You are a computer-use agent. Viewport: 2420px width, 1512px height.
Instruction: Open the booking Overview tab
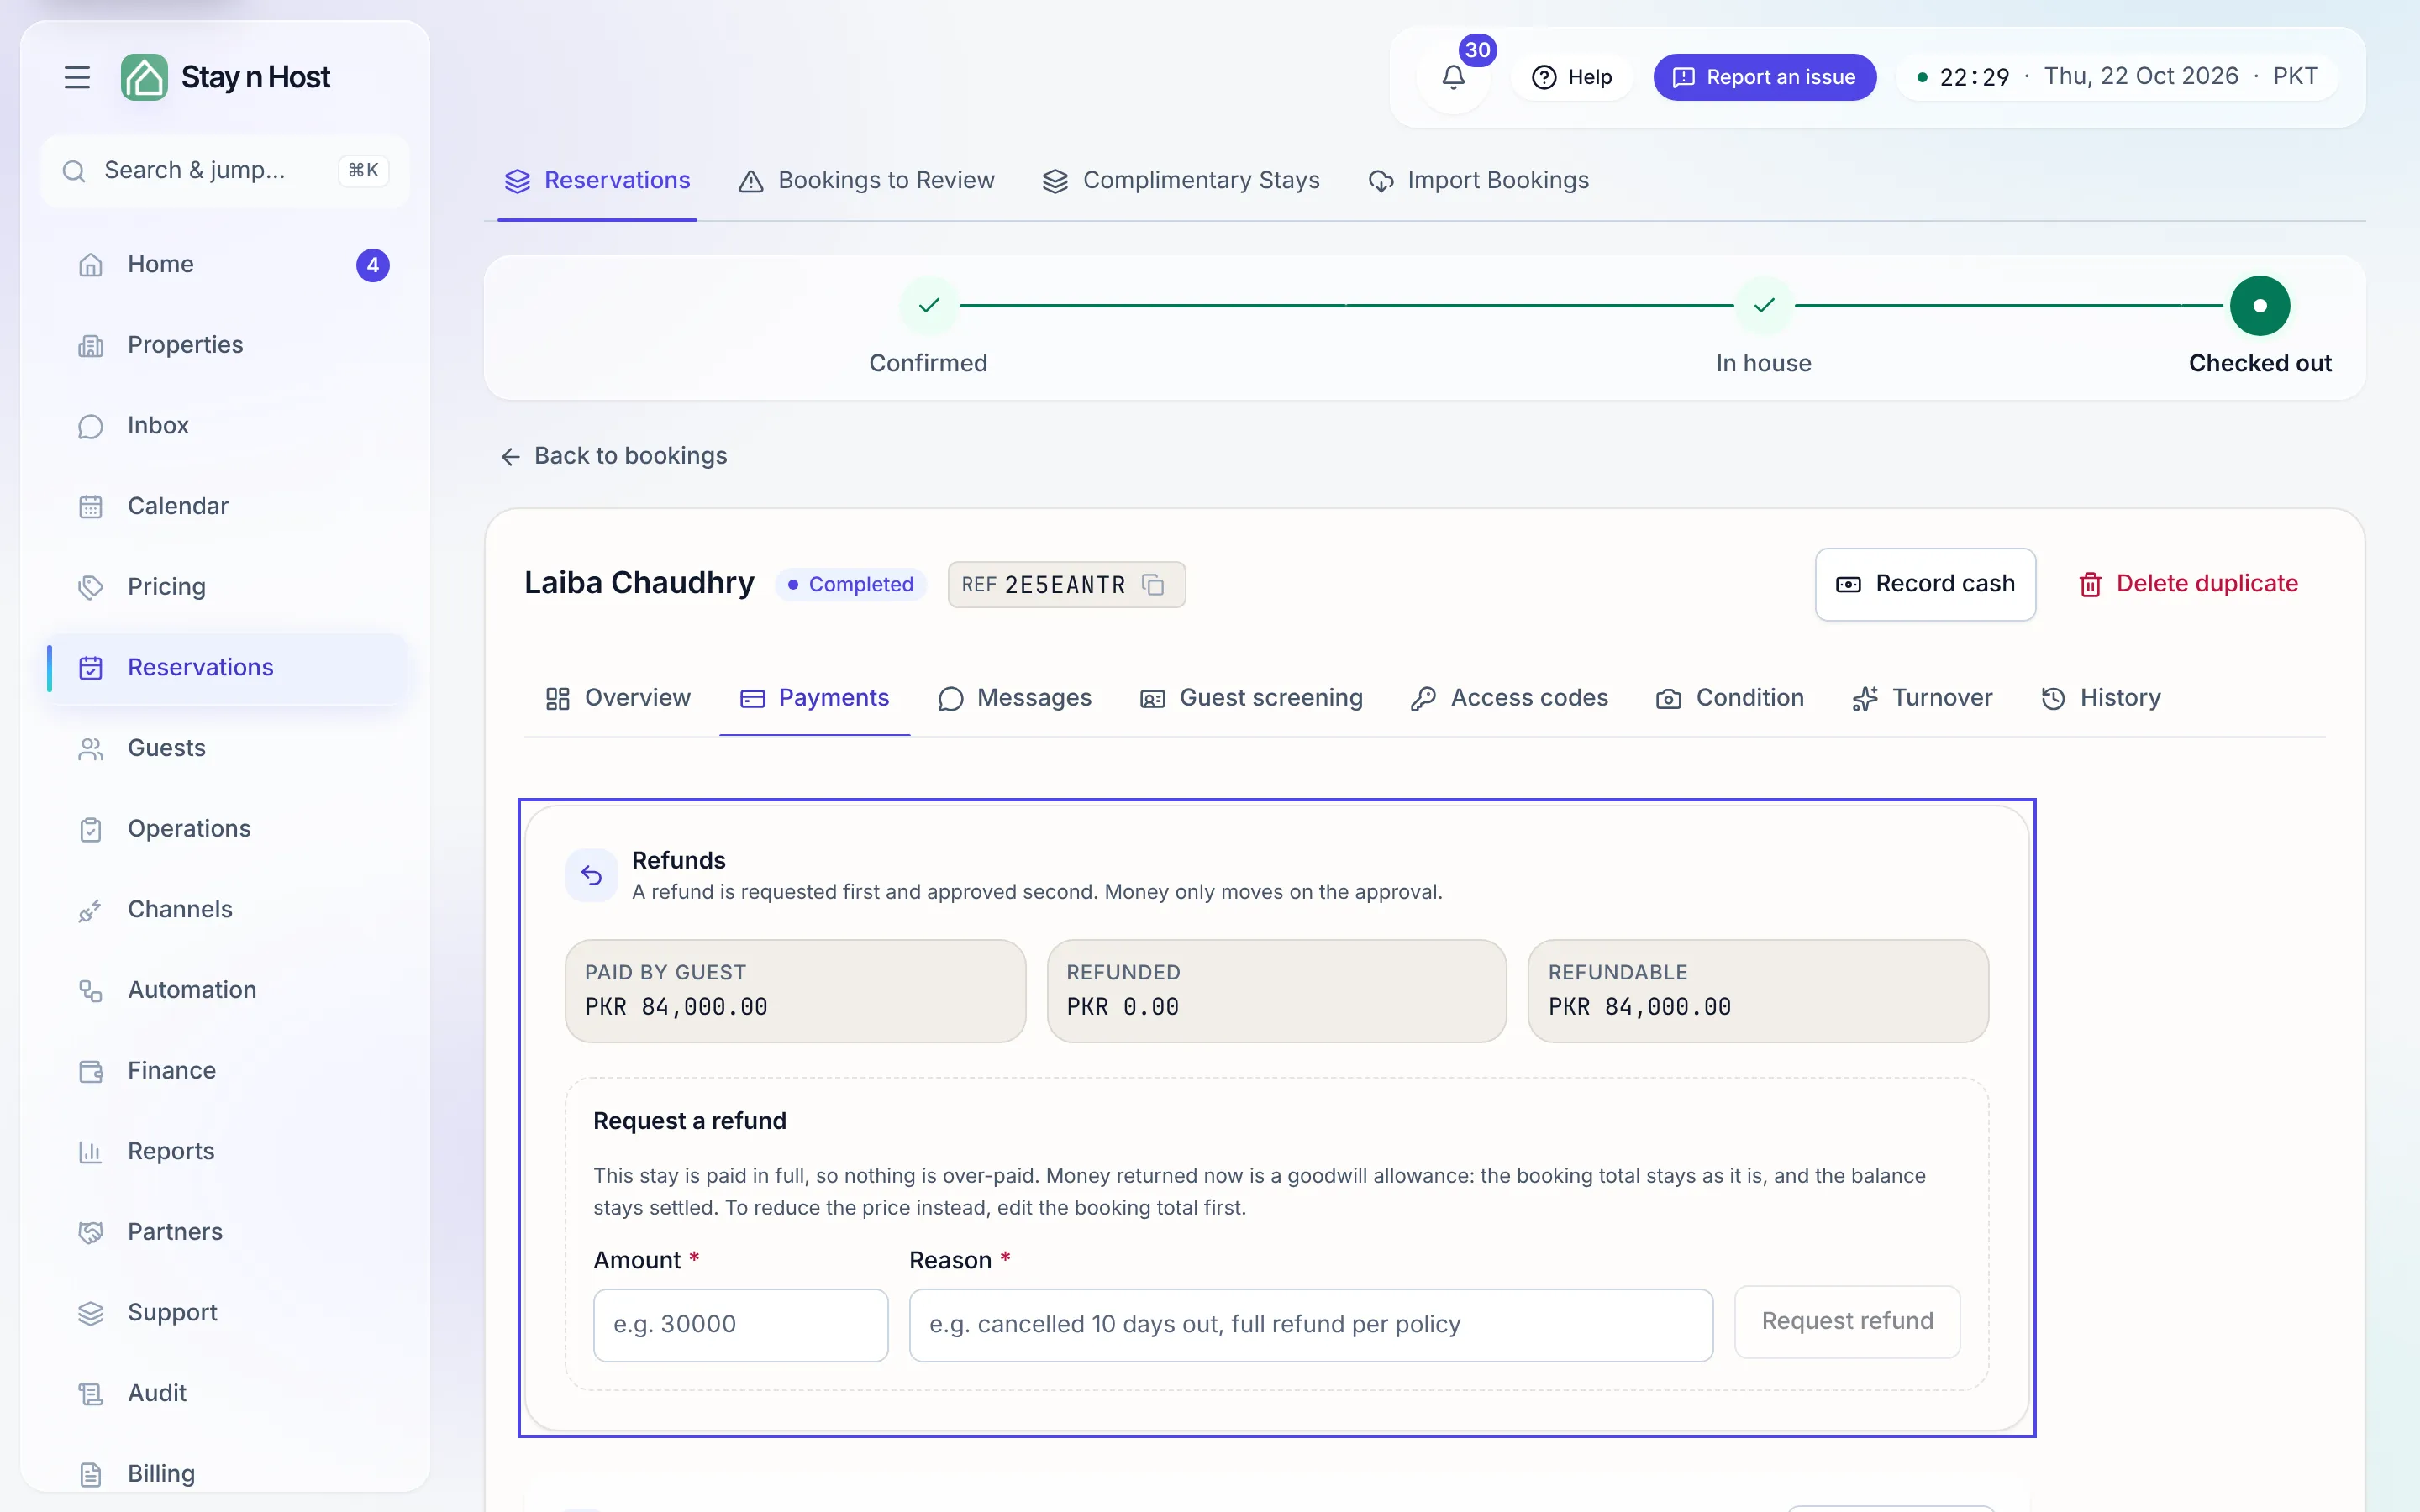[x=618, y=698]
